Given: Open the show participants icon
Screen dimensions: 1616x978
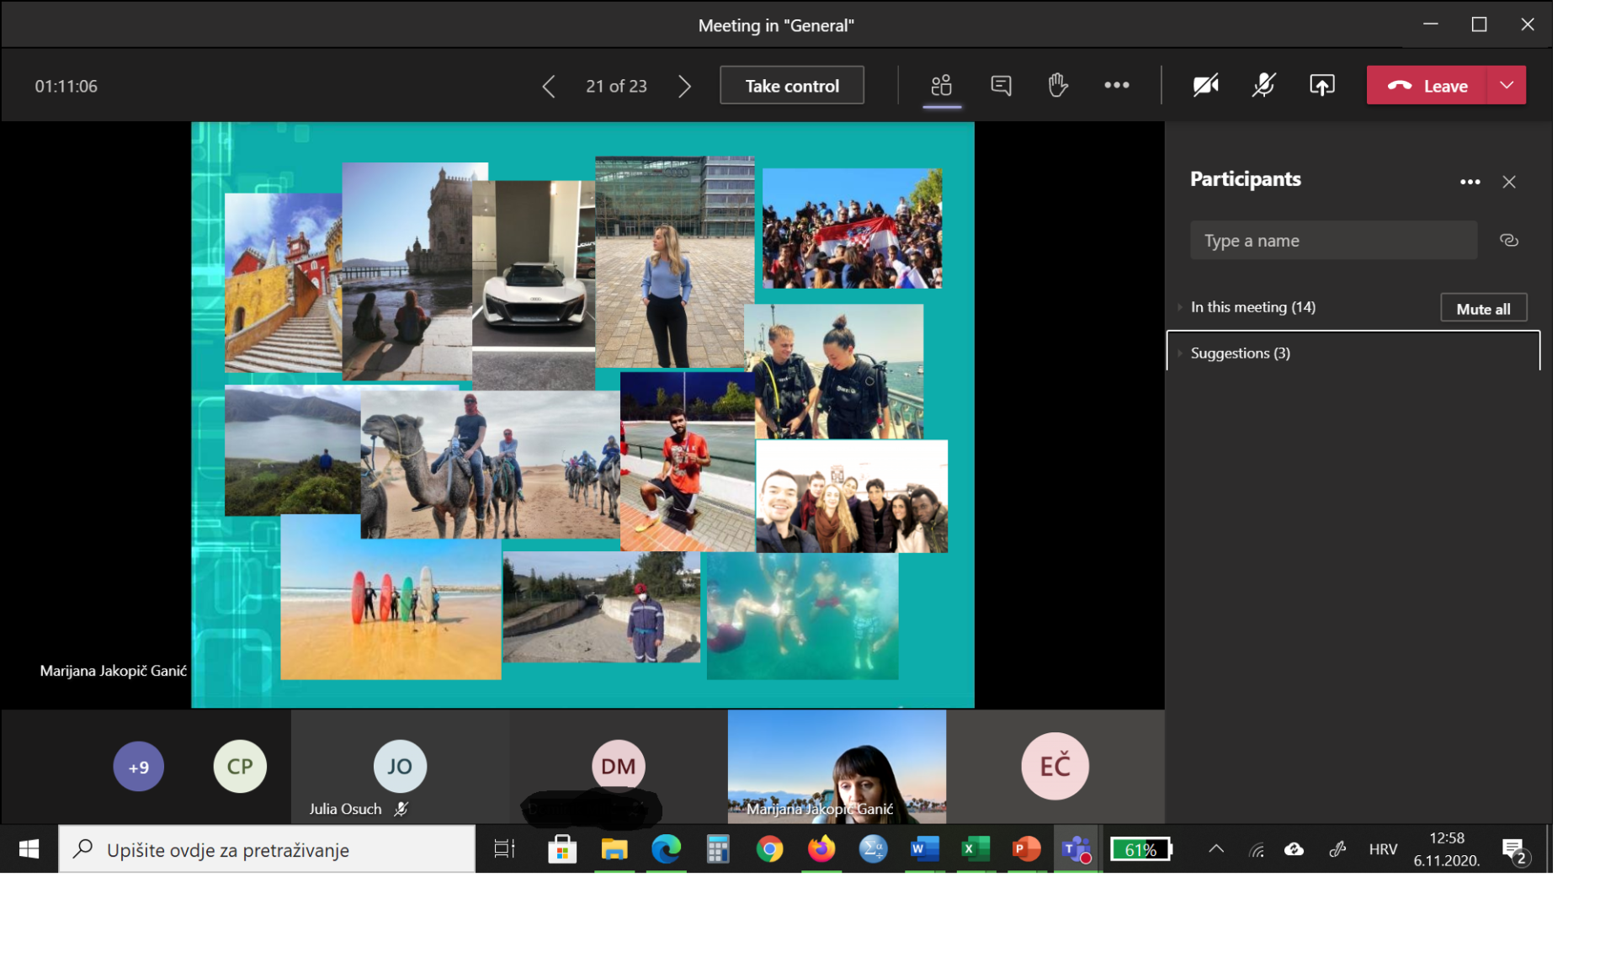Looking at the screenshot, I should coord(941,85).
